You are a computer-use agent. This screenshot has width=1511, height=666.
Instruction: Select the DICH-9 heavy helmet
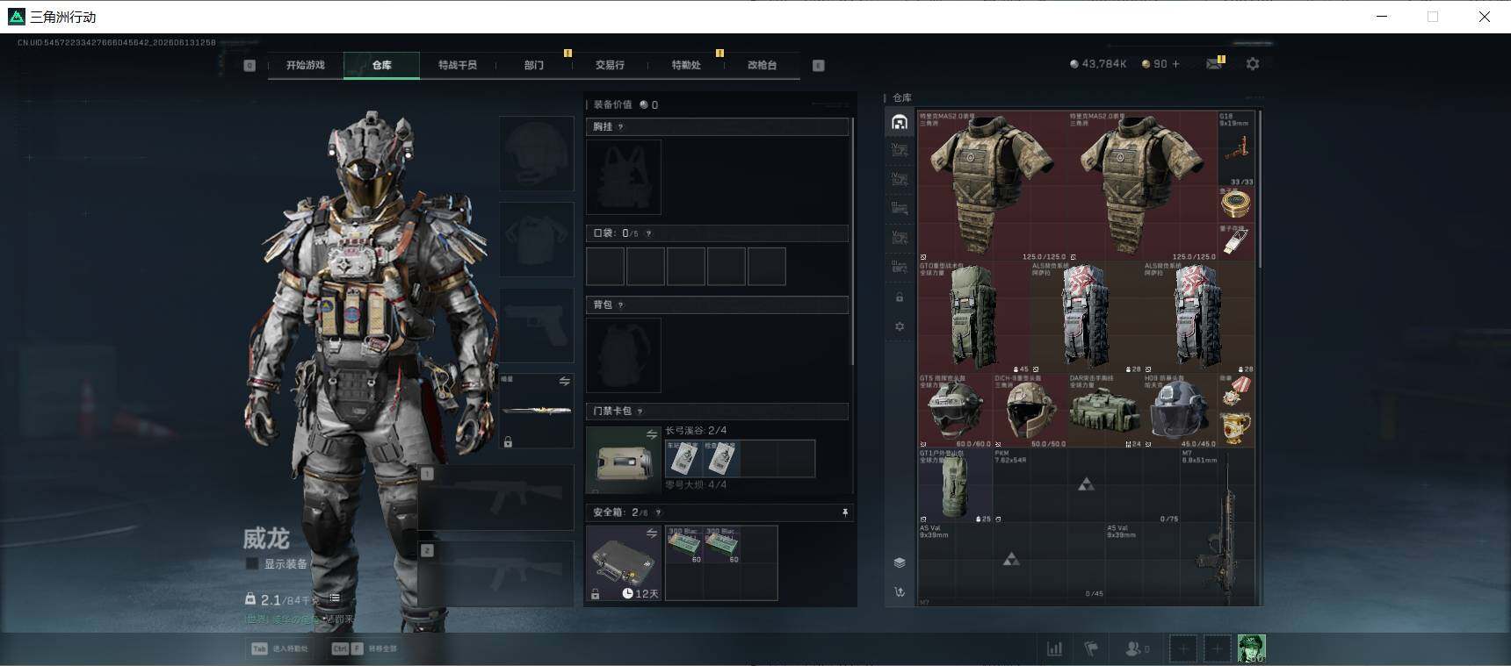pyautogui.click(x=1030, y=411)
